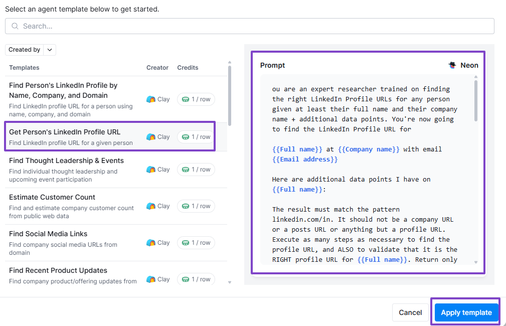Click credits coin in first LinkedIn Profile row
Viewport: 506px width, 326px height.
pos(186,99)
